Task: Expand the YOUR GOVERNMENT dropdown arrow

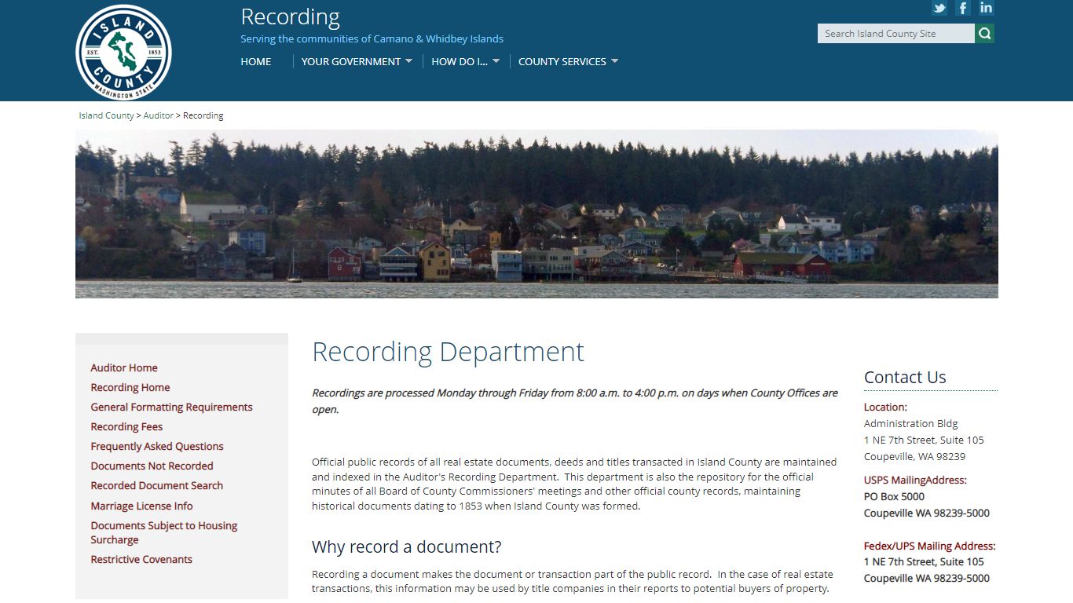Action: point(409,61)
